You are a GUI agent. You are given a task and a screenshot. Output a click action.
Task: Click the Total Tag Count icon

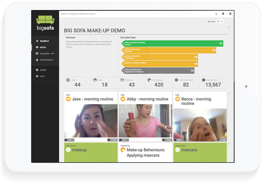point(149,80)
